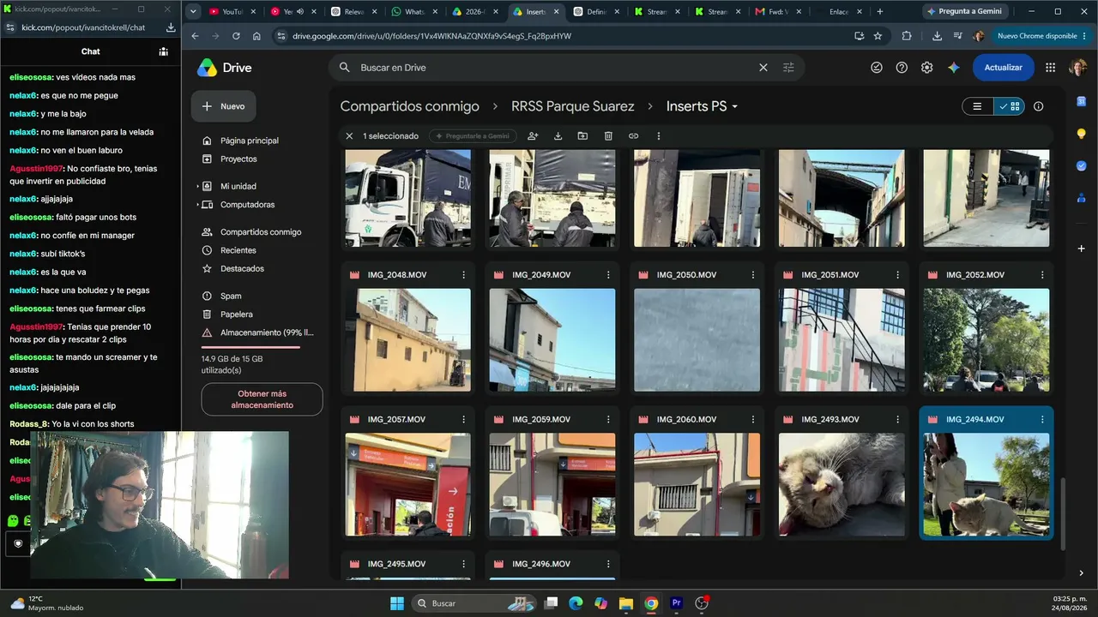Open Drive's advanced search filter options
The width and height of the screenshot is (1098, 617).
[788, 68]
